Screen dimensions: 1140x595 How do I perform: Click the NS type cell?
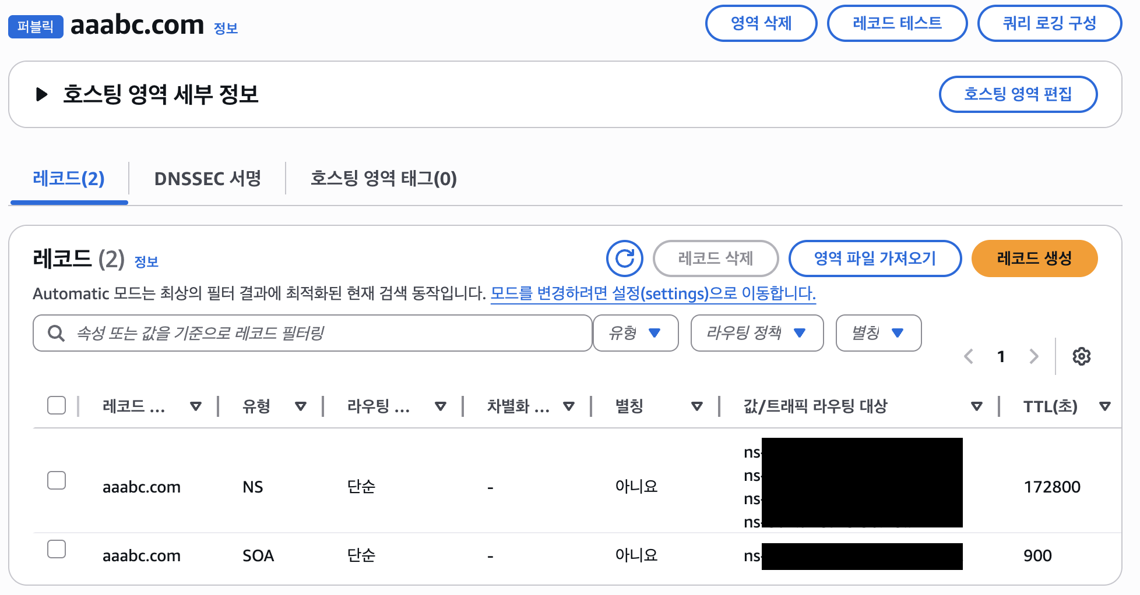tap(253, 487)
